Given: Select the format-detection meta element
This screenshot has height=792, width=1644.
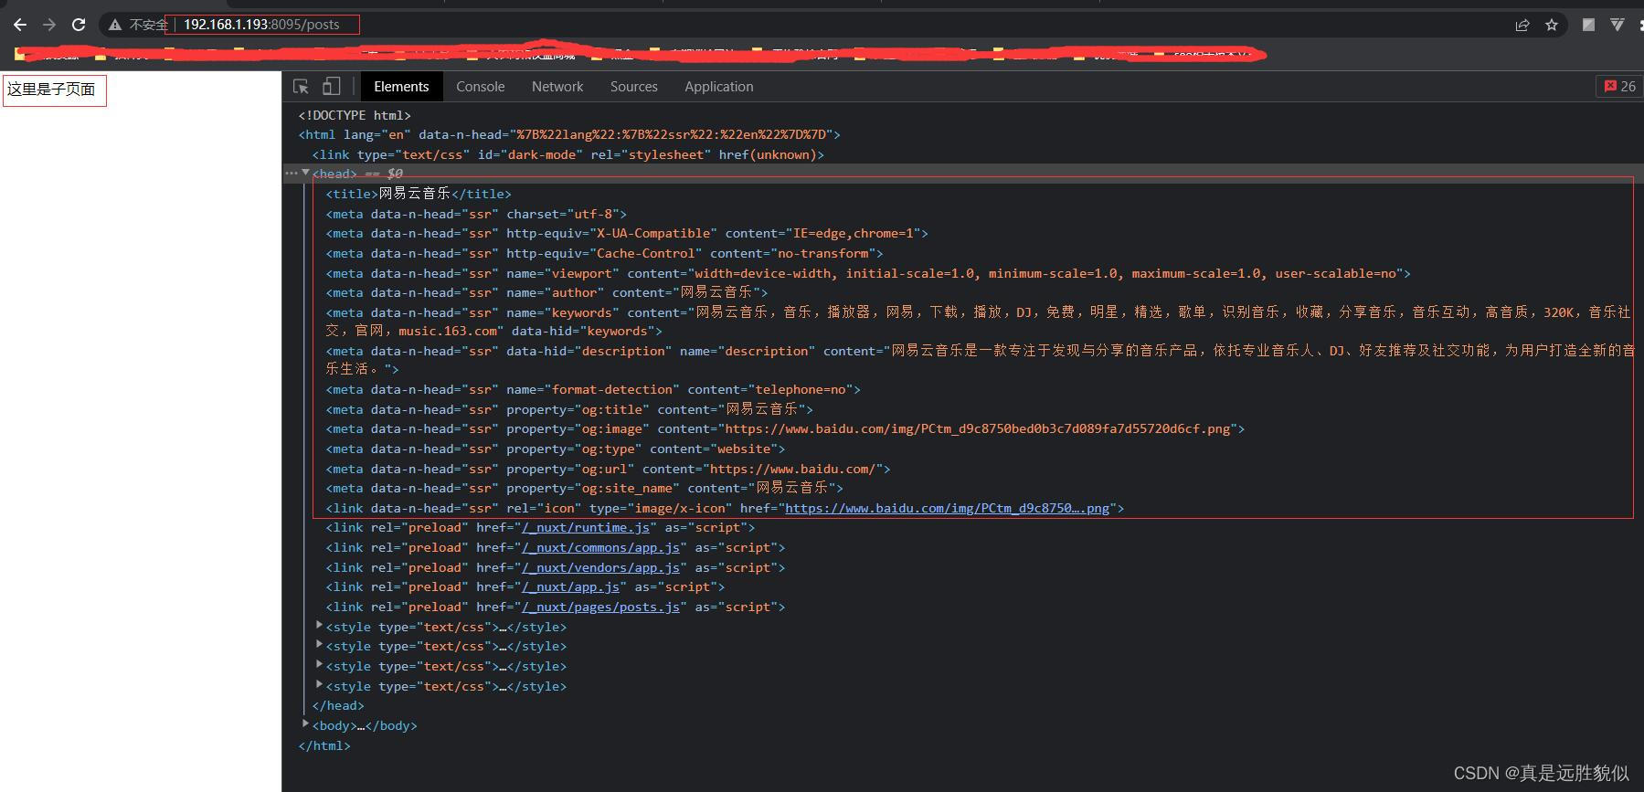Looking at the screenshot, I should click(x=593, y=389).
